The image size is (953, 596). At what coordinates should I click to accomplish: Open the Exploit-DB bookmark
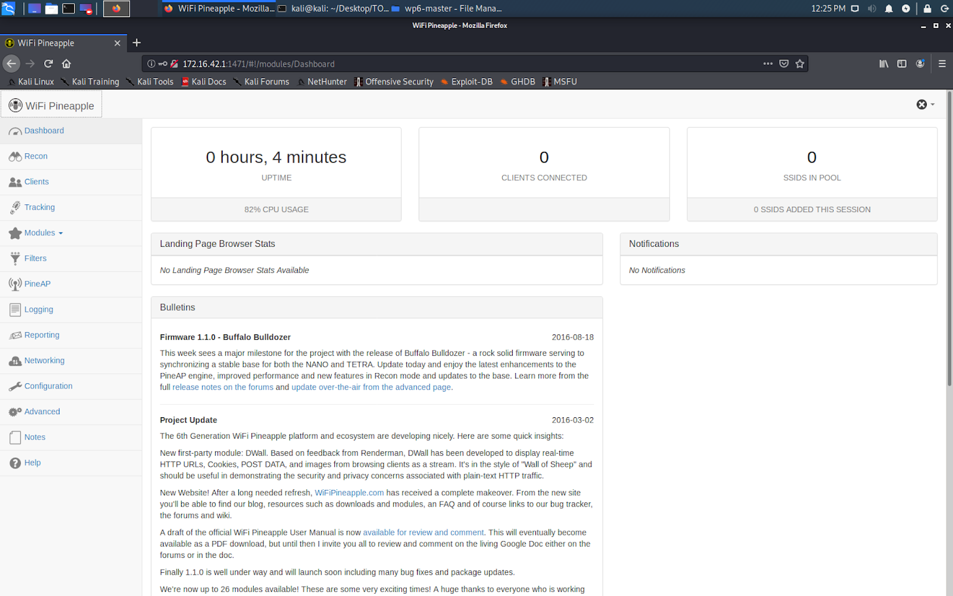(466, 82)
